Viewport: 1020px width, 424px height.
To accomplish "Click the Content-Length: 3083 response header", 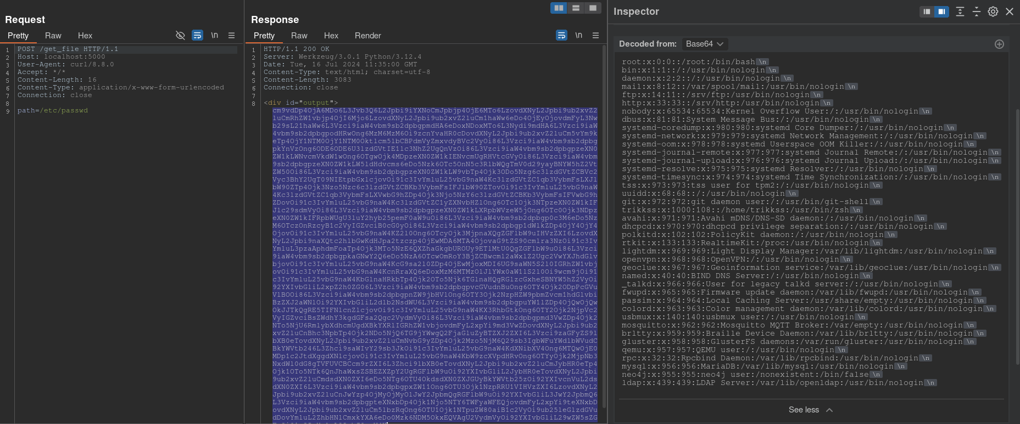I will [307, 80].
